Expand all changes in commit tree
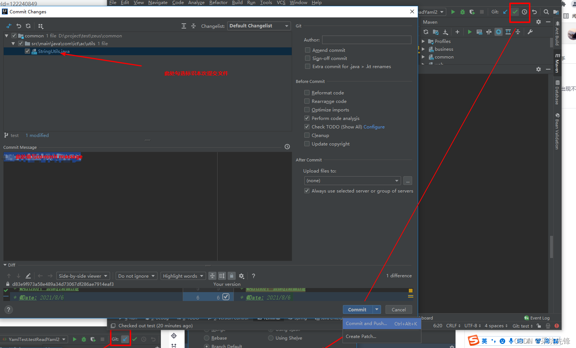 [184, 26]
